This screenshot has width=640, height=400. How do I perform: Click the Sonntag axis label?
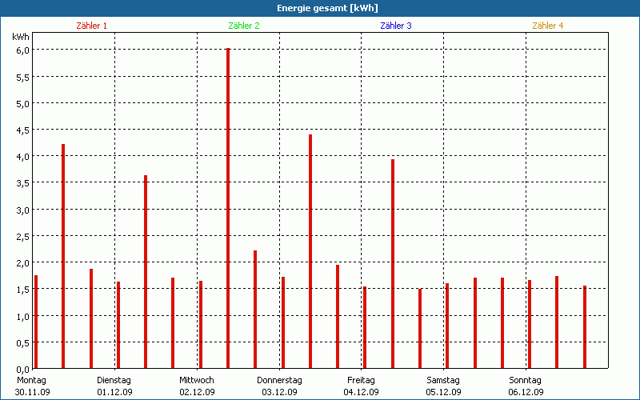click(x=525, y=381)
